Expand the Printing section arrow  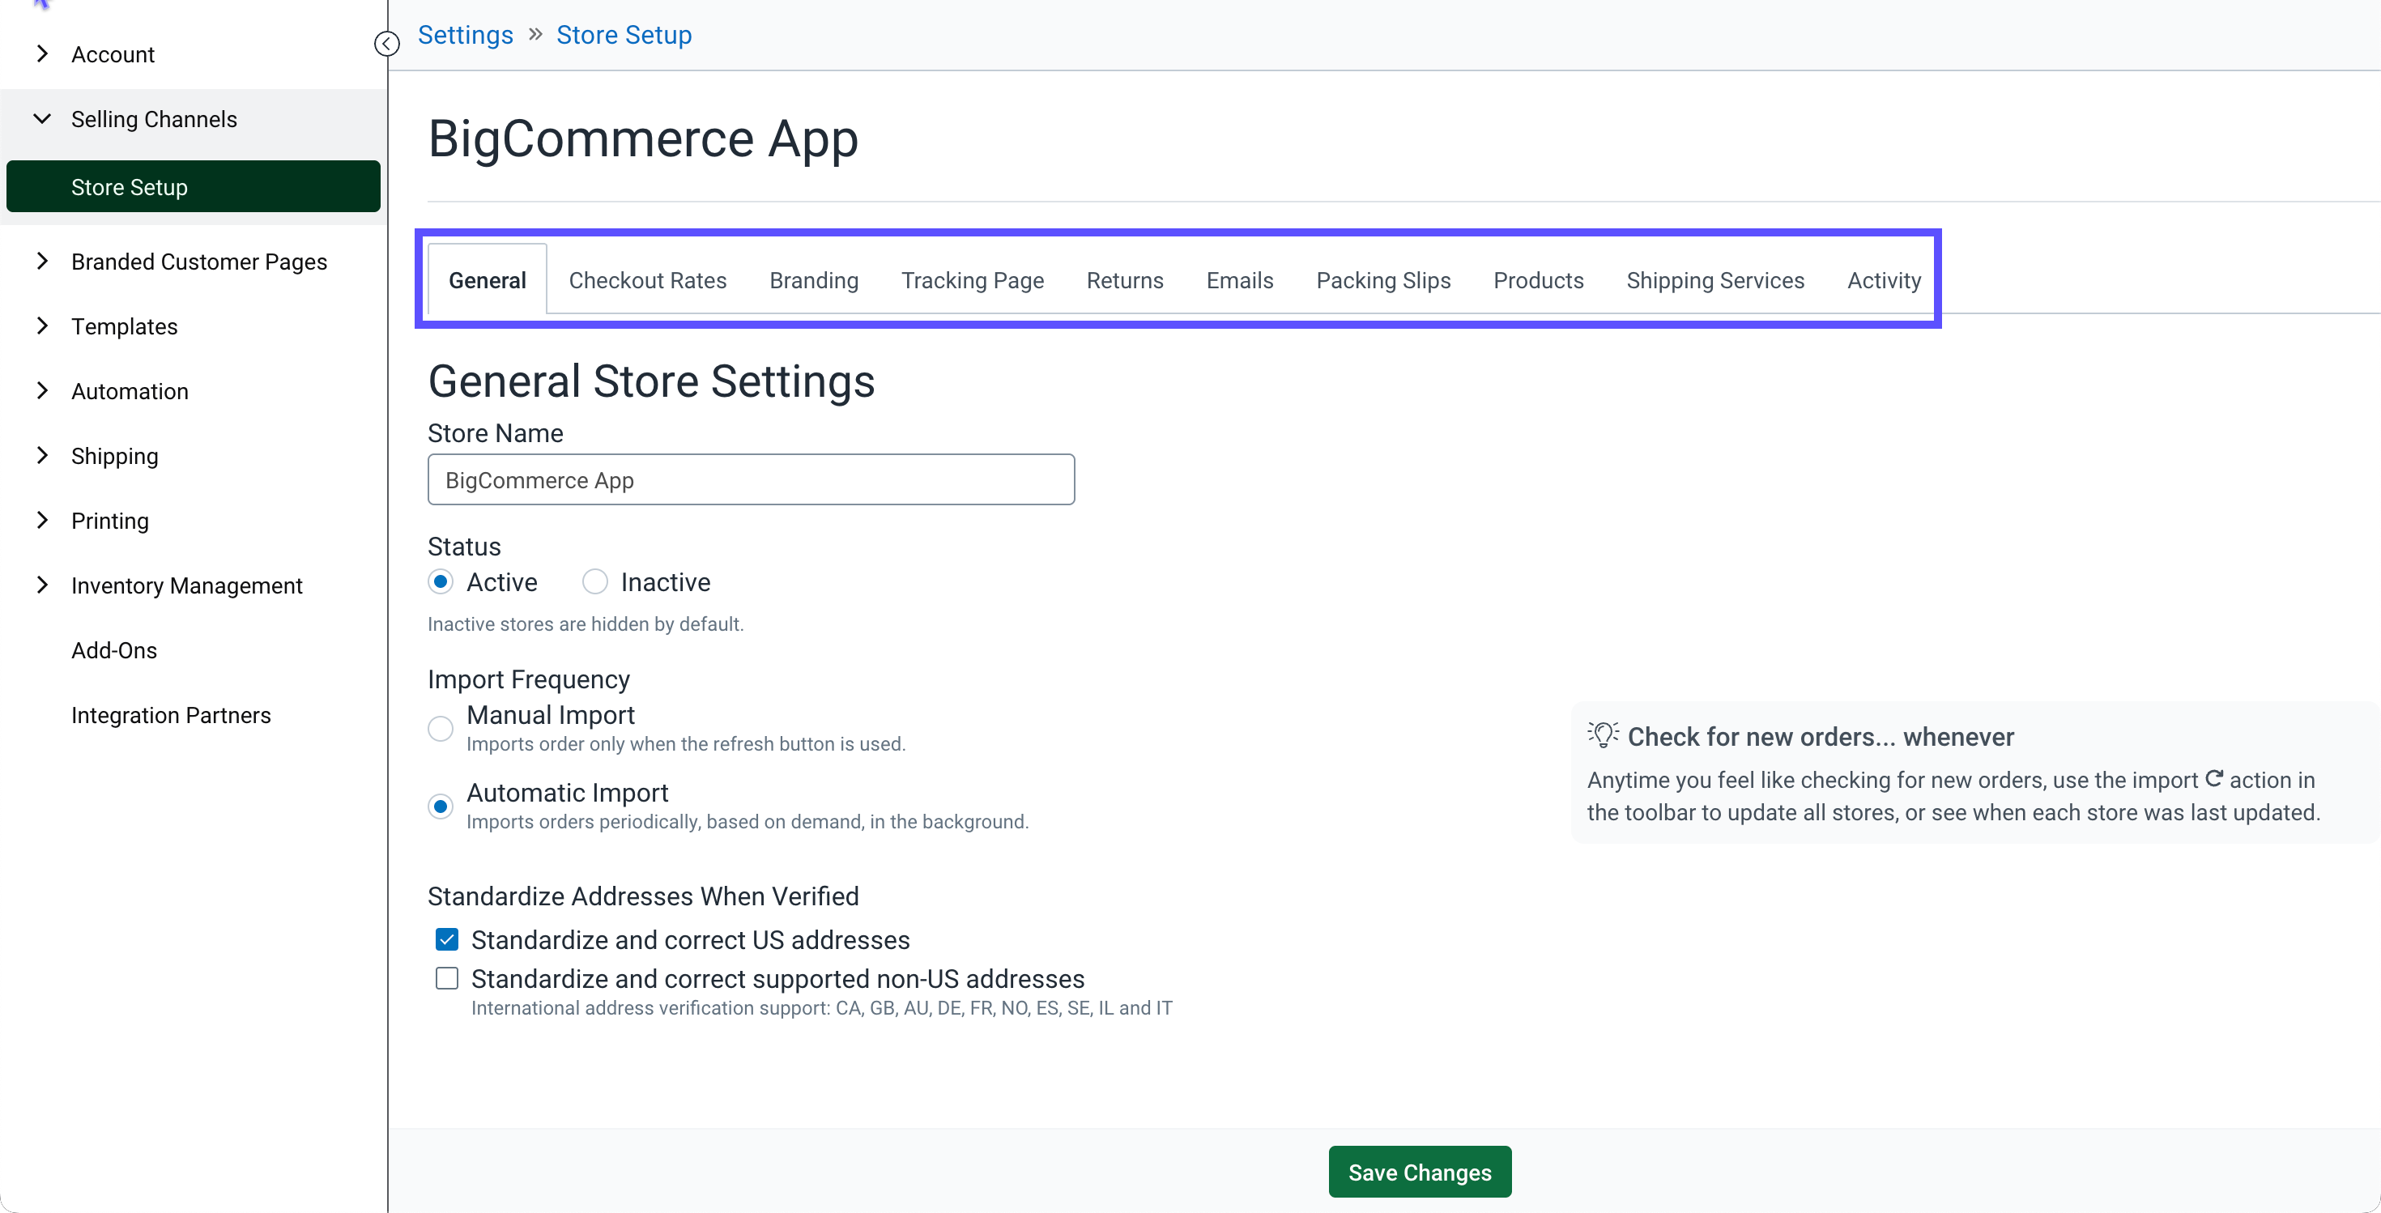click(x=41, y=519)
